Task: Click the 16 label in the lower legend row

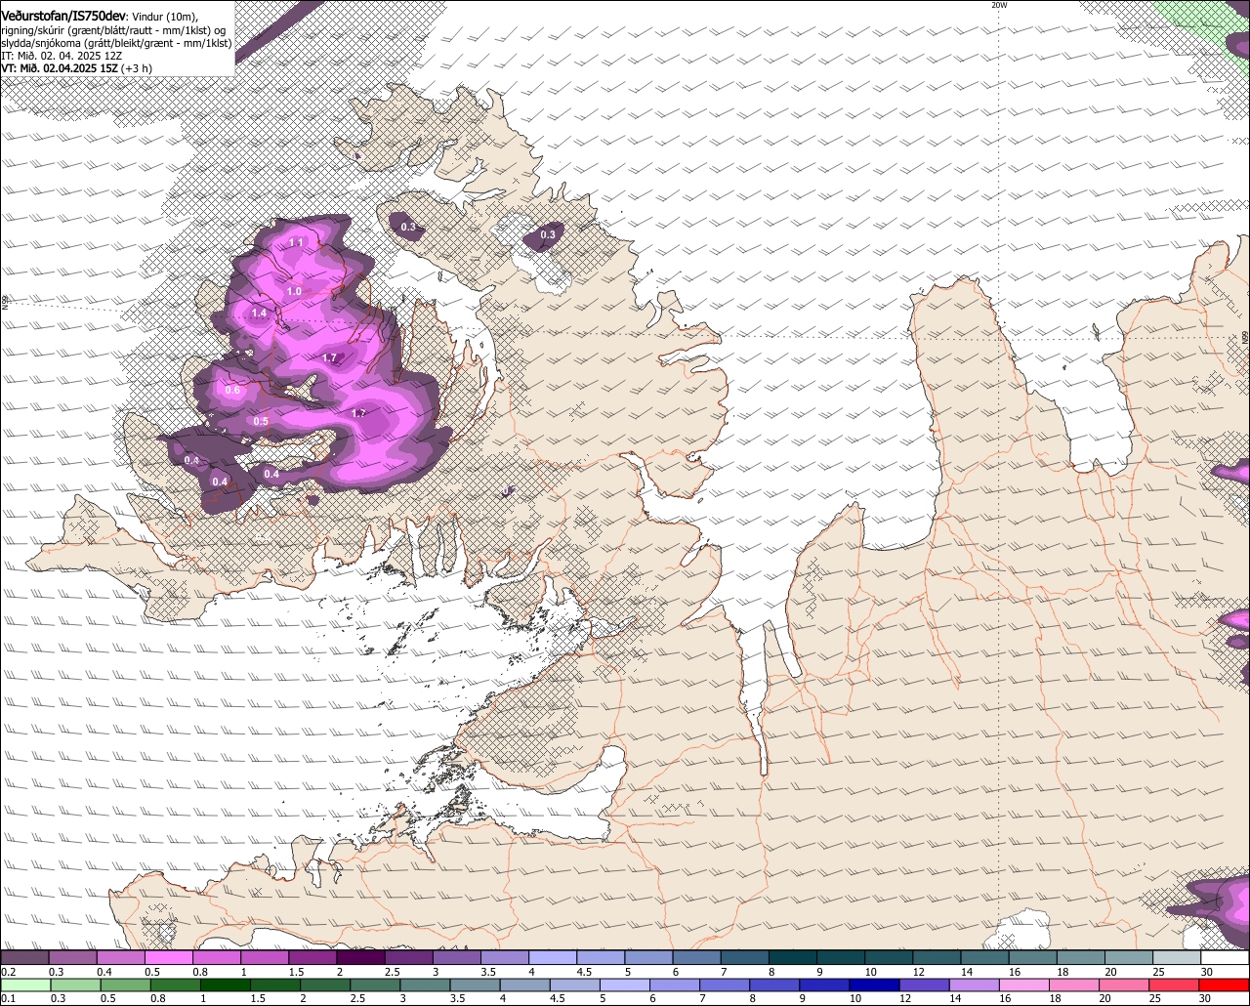Action: [1005, 998]
